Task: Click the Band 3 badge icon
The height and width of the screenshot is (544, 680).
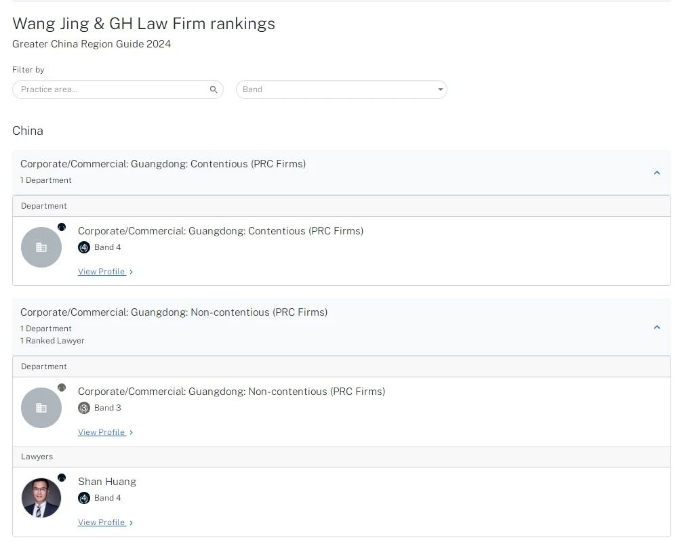Action: pos(83,408)
